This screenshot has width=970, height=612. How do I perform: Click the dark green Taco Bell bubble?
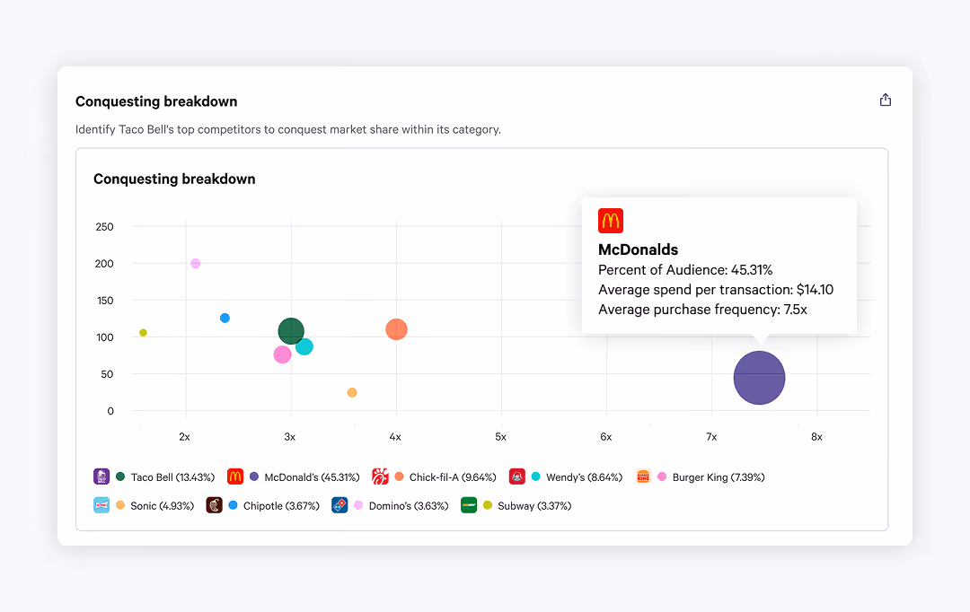point(291,331)
